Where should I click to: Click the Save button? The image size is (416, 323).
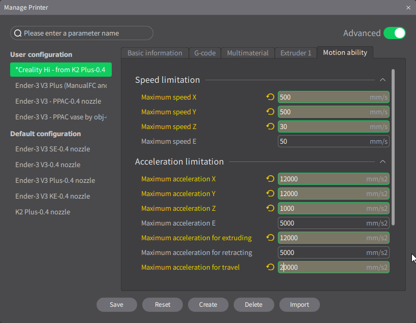(116, 305)
